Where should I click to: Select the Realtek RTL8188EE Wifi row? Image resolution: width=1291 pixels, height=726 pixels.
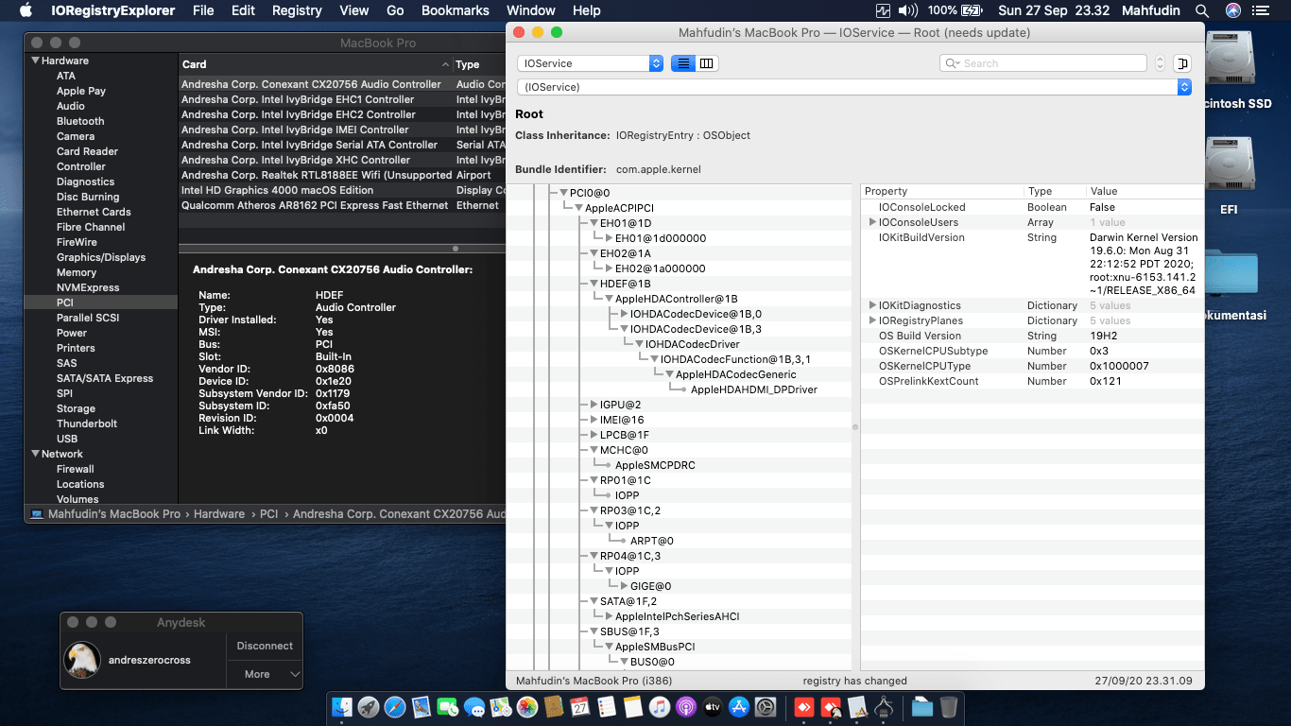[x=343, y=175]
